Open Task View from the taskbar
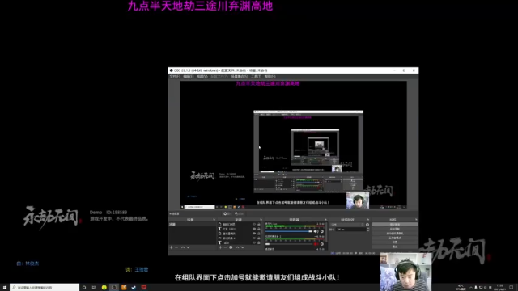The height and width of the screenshot is (291, 518). click(x=94, y=288)
